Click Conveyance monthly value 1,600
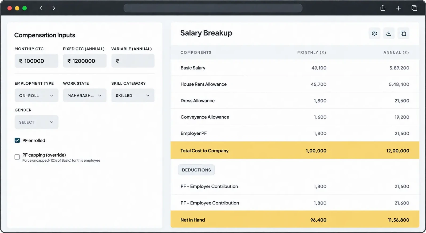Image resolution: width=426 pixels, height=233 pixels. [320, 117]
